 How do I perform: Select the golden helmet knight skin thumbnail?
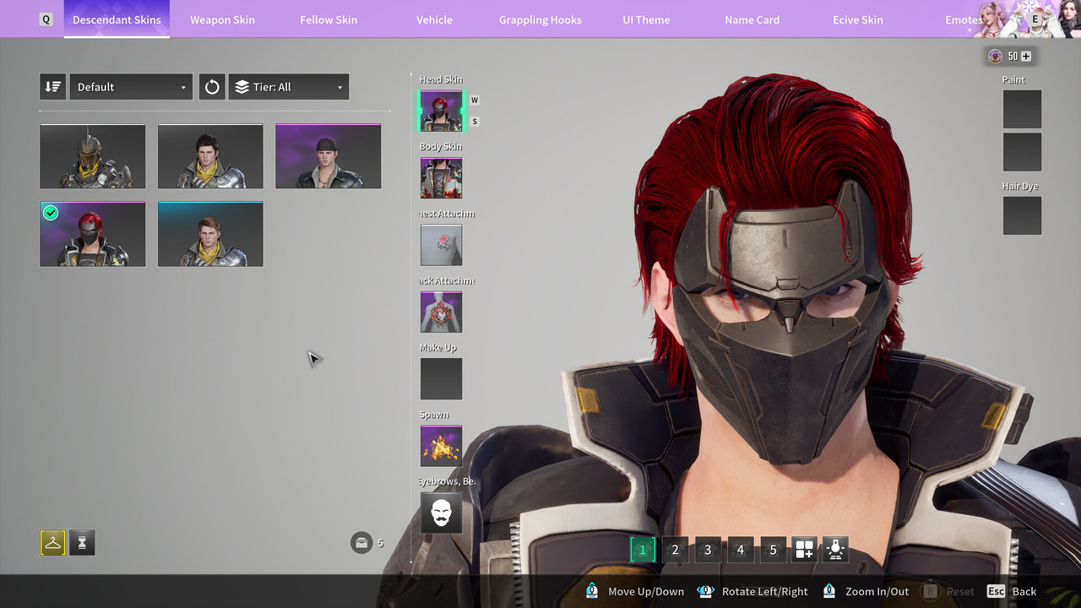coord(92,156)
